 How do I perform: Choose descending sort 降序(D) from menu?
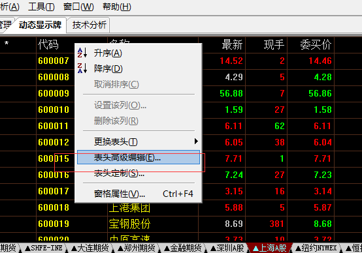(x=138, y=68)
